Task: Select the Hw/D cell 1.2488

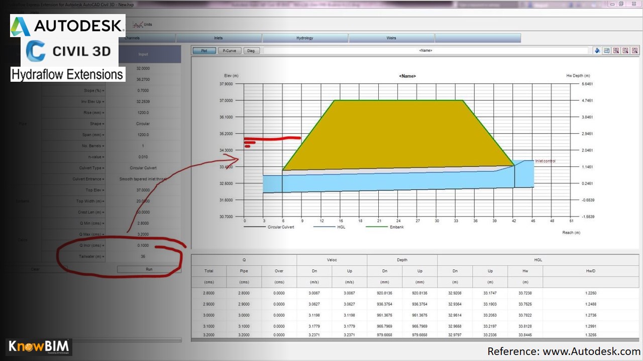Action: click(591, 304)
